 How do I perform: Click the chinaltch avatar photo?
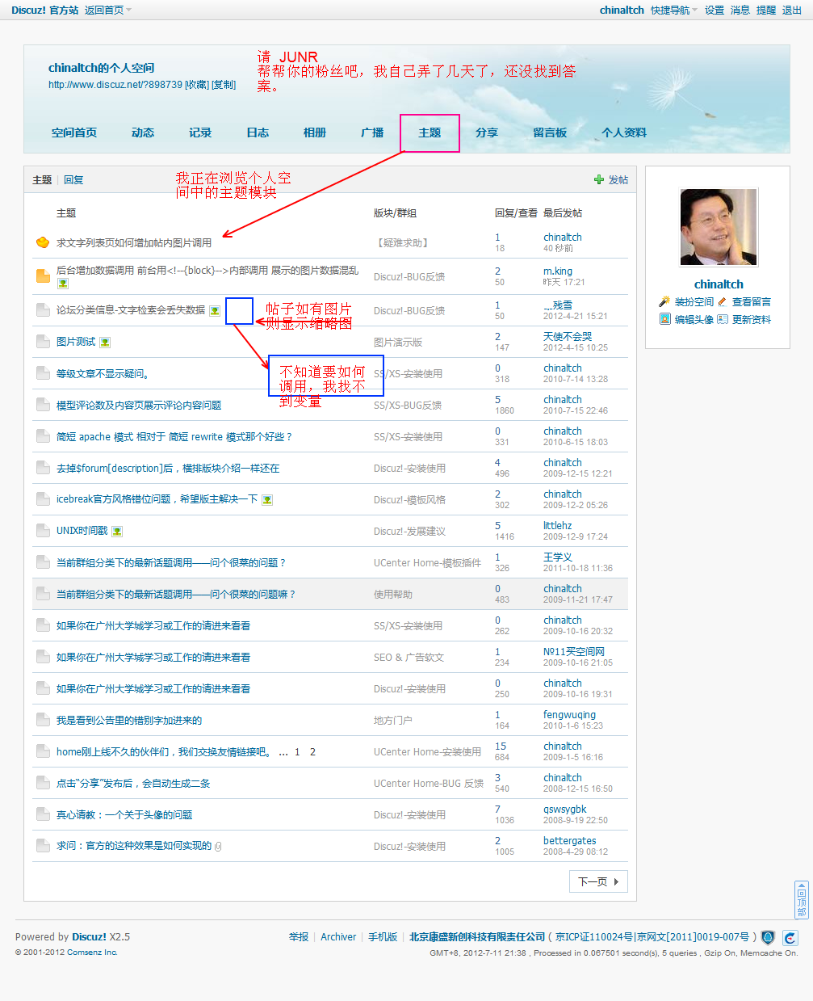(x=719, y=227)
